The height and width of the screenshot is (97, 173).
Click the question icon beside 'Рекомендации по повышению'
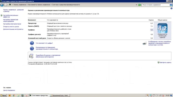click(32, 48)
